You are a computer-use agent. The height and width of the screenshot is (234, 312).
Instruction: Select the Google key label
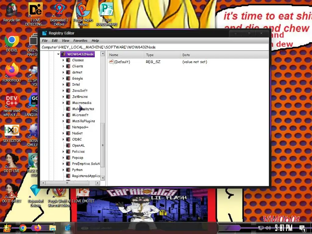77,78
